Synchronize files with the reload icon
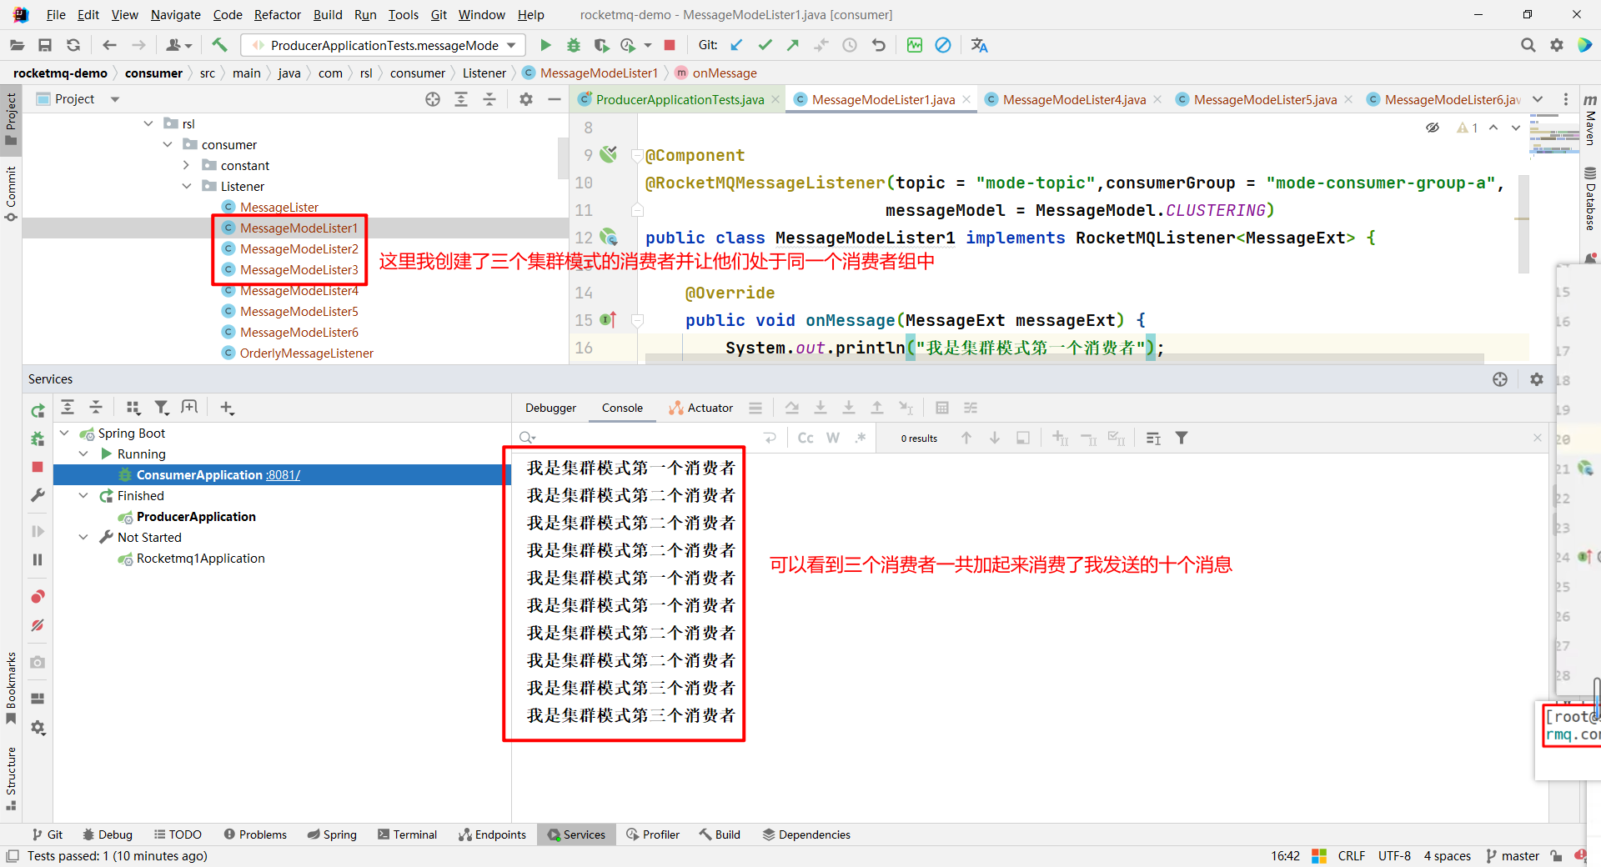The width and height of the screenshot is (1601, 867). 73,45
